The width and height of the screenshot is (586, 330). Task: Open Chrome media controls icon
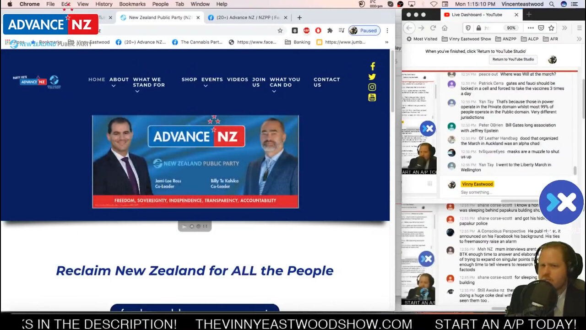coord(342,31)
